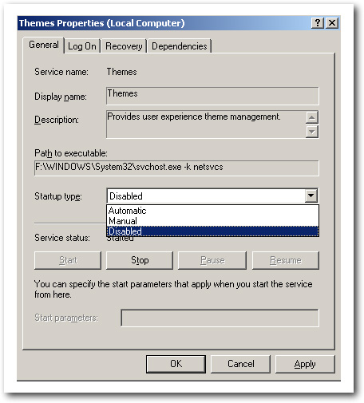Open the Startup type dropdown arrow
The height and width of the screenshot is (403, 364).
point(311,196)
